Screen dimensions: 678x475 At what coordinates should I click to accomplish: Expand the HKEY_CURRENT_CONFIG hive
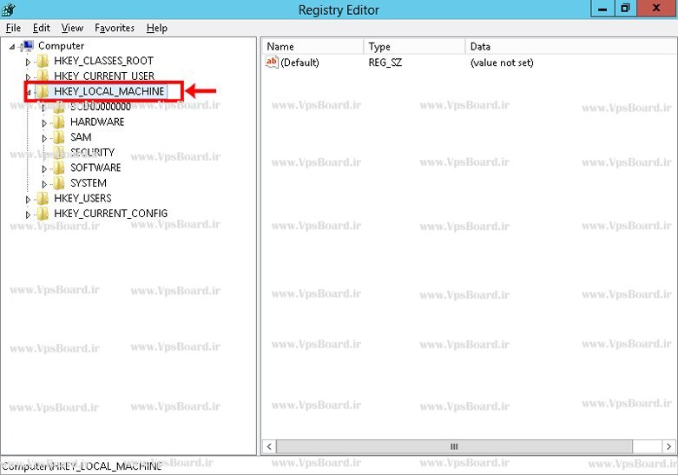click(x=28, y=214)
